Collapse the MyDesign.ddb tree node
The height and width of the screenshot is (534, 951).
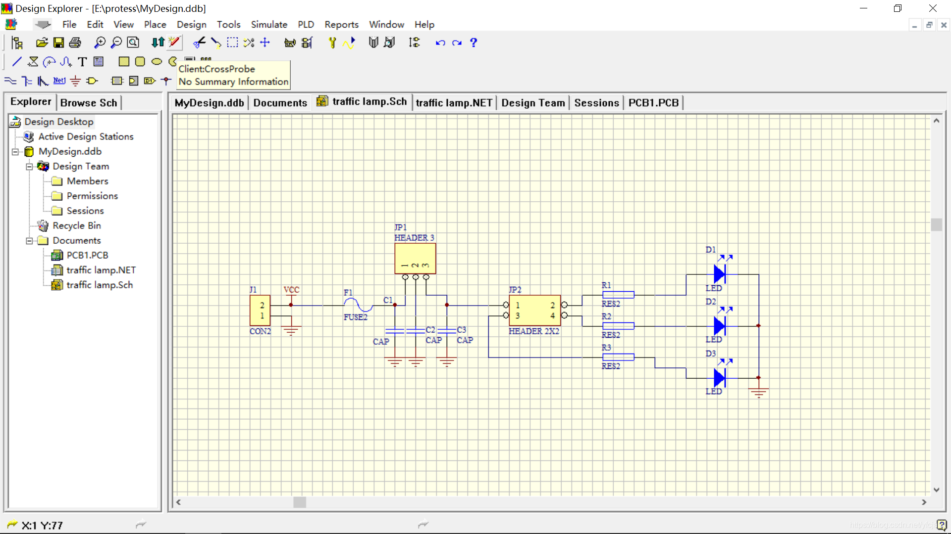tap(15, 152)
